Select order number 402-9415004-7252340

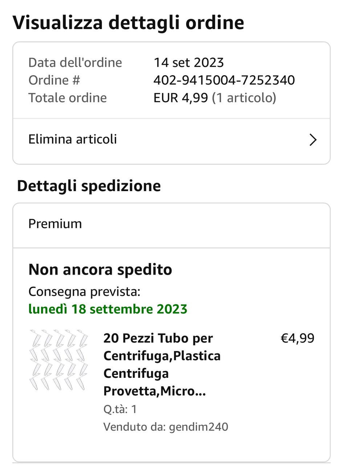(224, 80)
